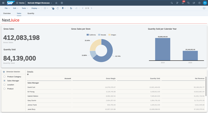Go to the previous page arrow
The width and height of the screenshot is (208, 113).
(x=83, y=8)
